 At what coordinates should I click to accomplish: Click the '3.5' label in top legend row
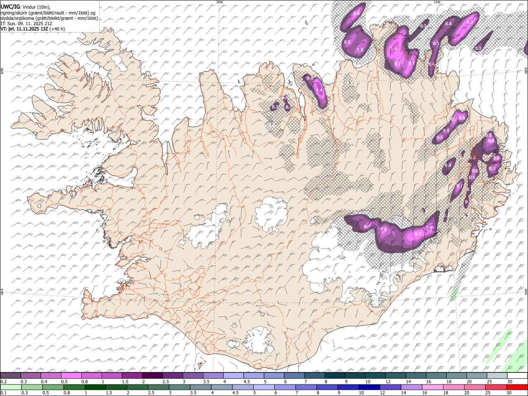click(206, 382)
